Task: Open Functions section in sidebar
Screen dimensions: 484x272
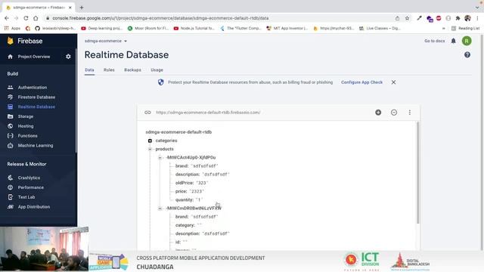Action: point(27,136)
